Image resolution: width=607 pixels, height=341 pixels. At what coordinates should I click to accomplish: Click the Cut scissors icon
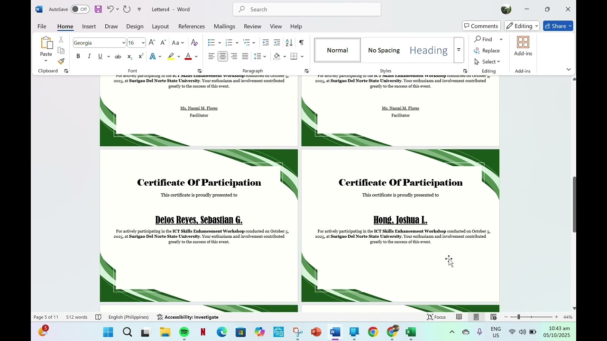pyautogui.click(x=61, y=39)
